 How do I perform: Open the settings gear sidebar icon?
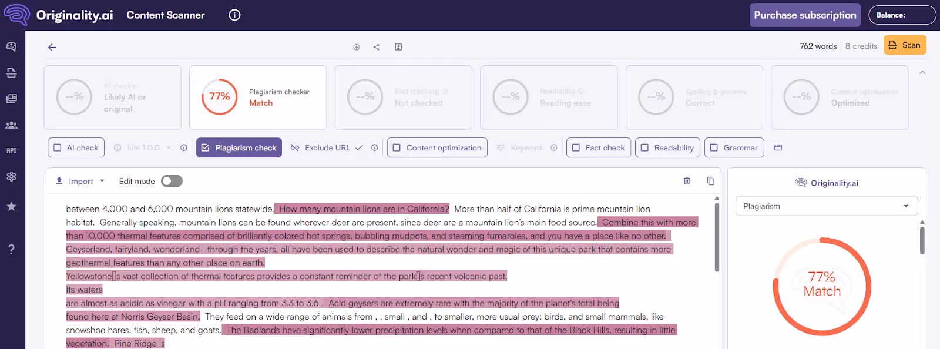pos(11,177)
